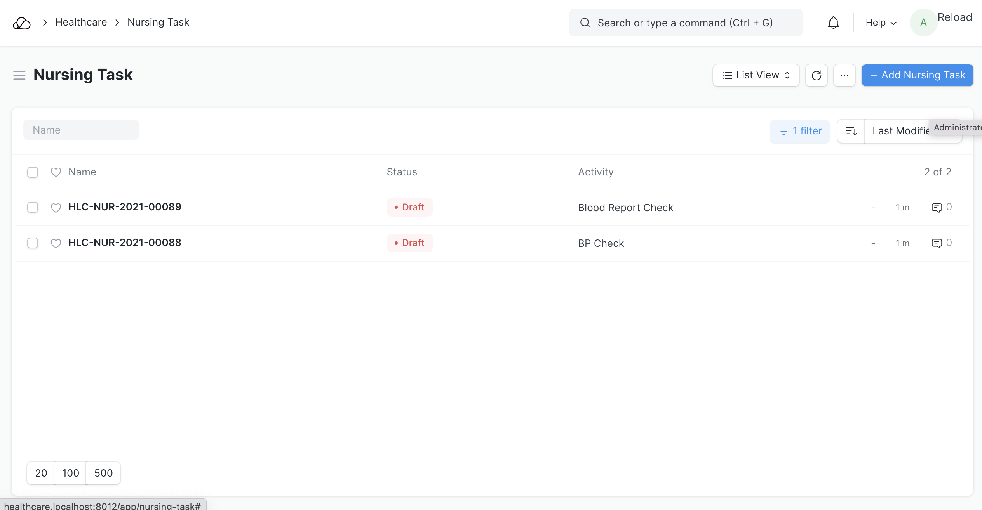Check the HLC-NUR-2021-00088 row checkbox

pos(33,243)
